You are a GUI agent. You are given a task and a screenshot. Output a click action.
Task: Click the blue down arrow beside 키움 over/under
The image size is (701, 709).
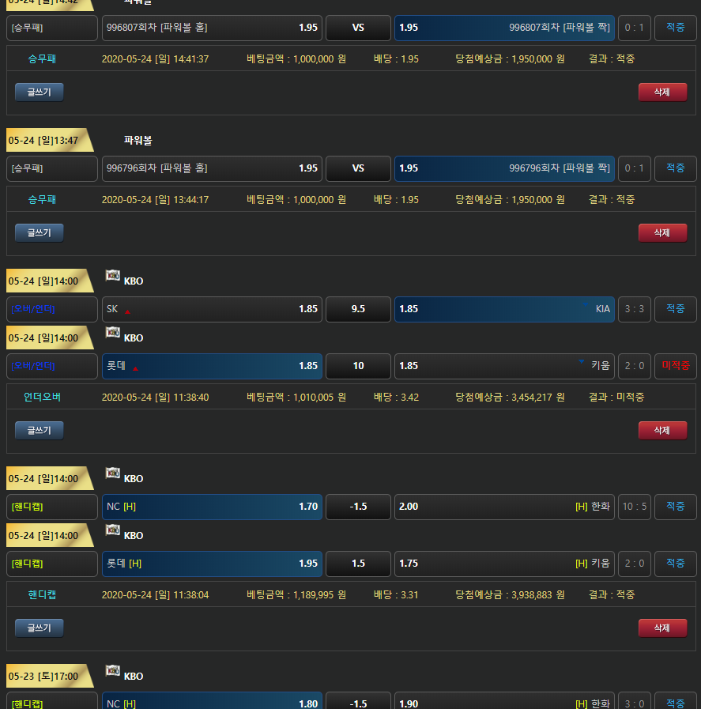pyautogui.click(x=582, y=363)
